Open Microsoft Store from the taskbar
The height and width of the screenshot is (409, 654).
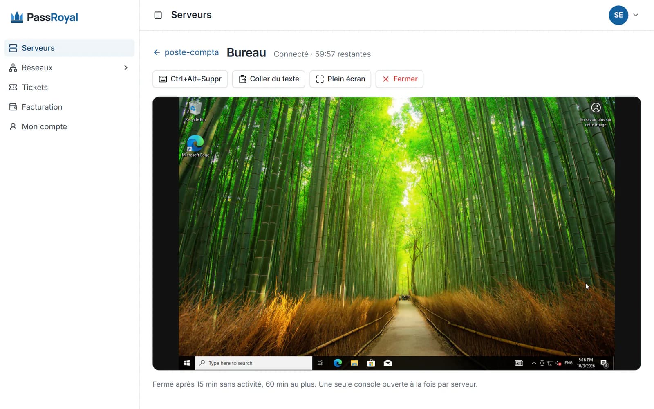coord(371,363)
